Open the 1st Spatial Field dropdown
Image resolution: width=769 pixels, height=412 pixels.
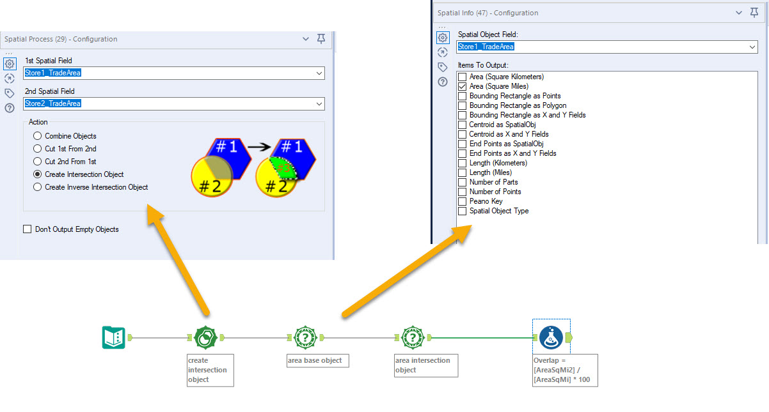319,73
